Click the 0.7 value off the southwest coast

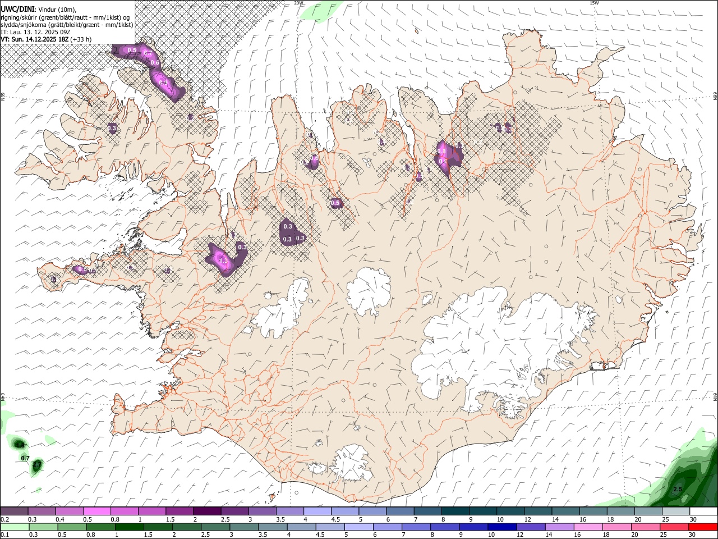[x=25, y=459]
